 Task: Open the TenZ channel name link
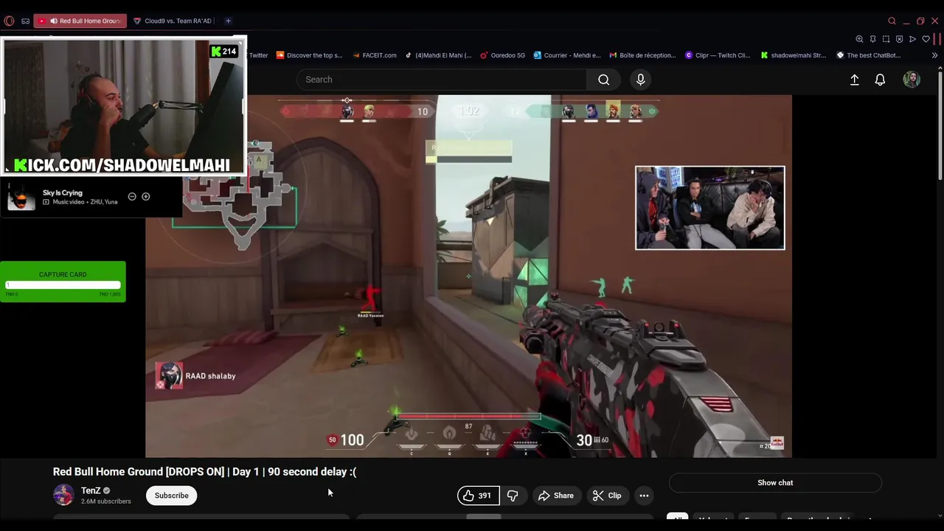pyautogui.click(x=91, y=490)
